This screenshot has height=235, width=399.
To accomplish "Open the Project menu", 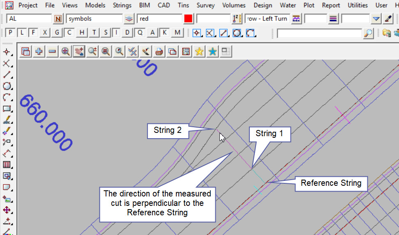I will point(28,5).
